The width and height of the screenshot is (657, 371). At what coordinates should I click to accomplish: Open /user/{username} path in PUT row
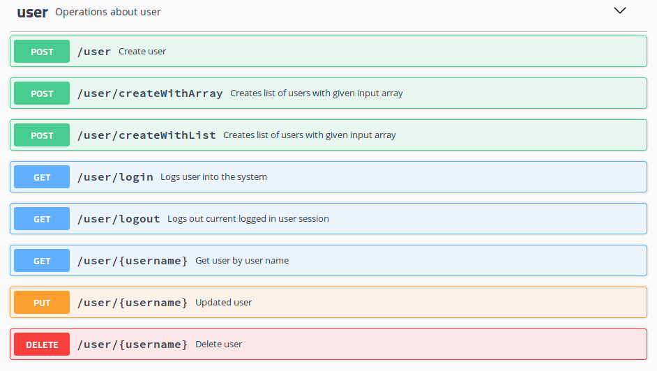133,303
